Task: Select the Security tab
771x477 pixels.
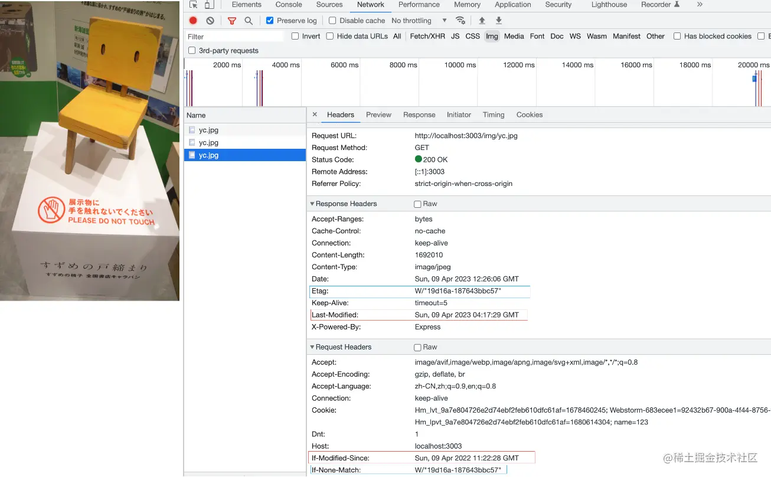Action: (x=558, y=5)
